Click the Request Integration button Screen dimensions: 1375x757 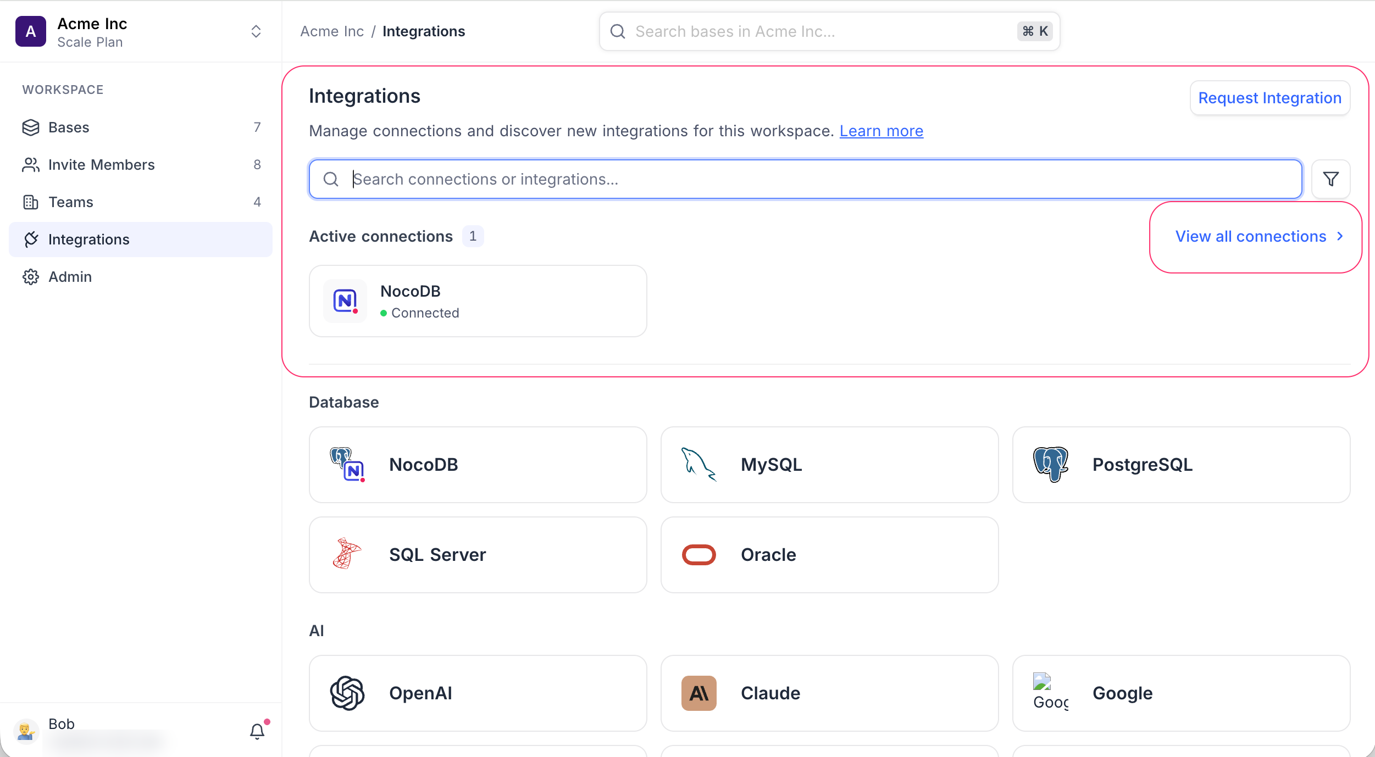point(1269,98)
